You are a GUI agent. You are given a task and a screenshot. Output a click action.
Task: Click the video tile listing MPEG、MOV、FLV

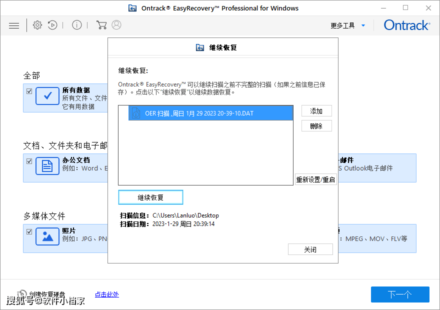tap(377, 238)
